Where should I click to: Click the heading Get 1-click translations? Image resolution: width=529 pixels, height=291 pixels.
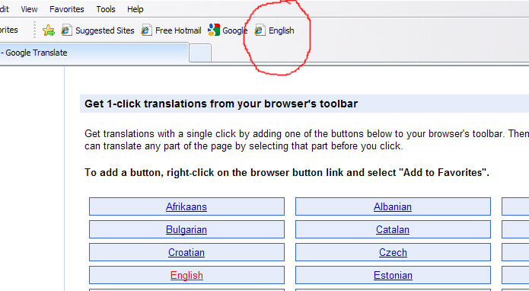click(x=221, y=104)
